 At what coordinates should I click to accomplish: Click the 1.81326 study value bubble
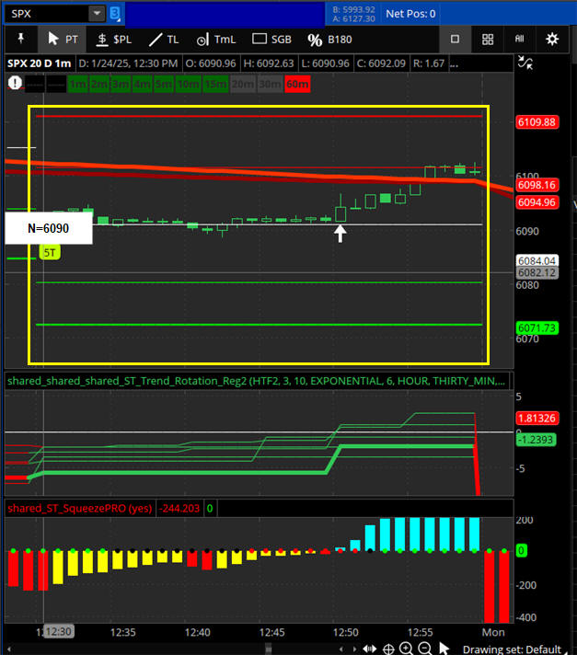[x=537, y=419]
